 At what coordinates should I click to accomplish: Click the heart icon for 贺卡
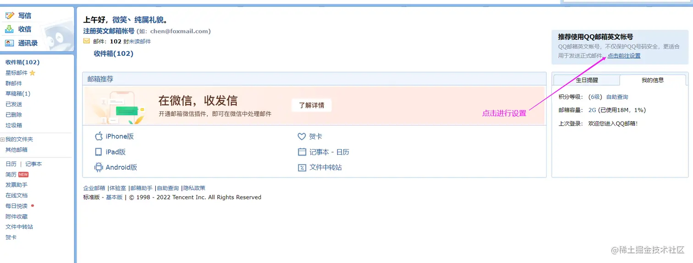tap(302, 136)
